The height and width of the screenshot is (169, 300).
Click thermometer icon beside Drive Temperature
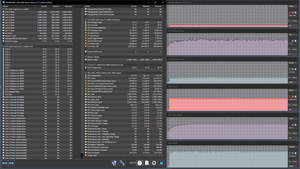coord(86,68)
